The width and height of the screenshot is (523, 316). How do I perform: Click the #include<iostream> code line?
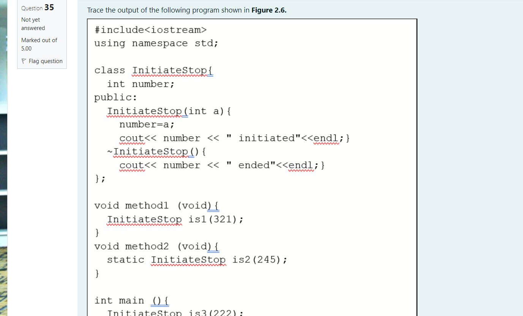[151, 30]
